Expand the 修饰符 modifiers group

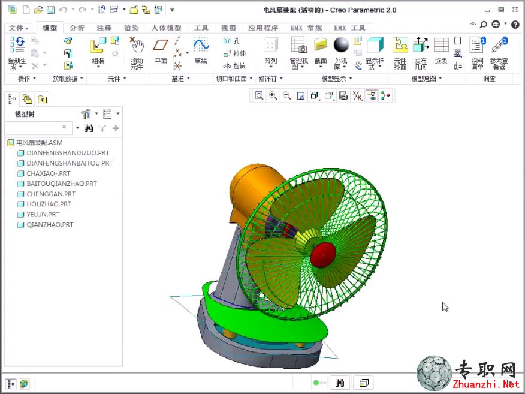(x=270, y=79)
